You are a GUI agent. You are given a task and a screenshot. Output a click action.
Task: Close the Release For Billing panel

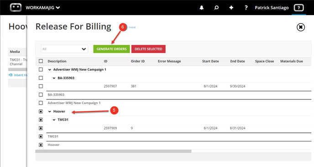click(301, 27)
